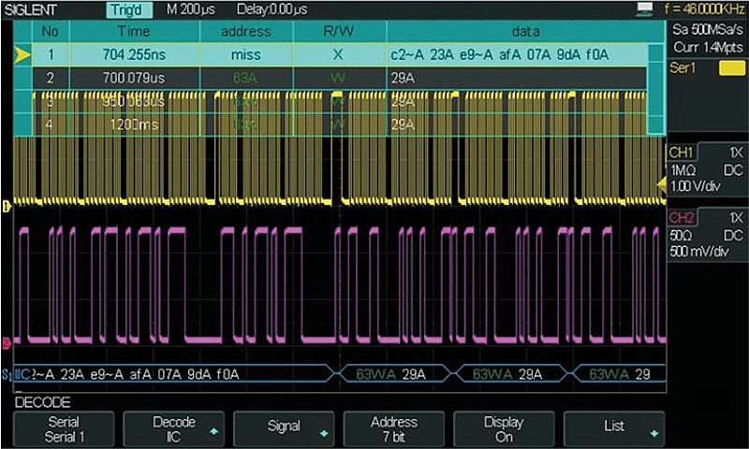Expand the List options submenu
This screenshot has width=749, height=449.
[614, 428]
